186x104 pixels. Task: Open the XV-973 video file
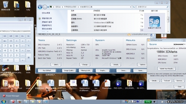click(141, 84)
